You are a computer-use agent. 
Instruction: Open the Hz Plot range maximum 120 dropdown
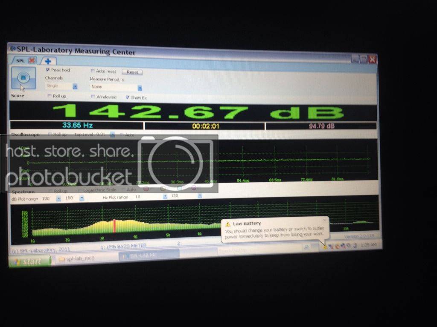point(200,196)
